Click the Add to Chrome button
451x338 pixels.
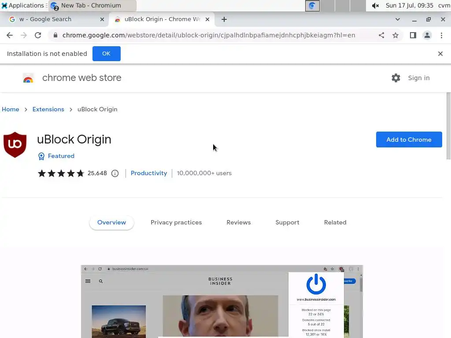pyautogui.click(x=409, y=140)
